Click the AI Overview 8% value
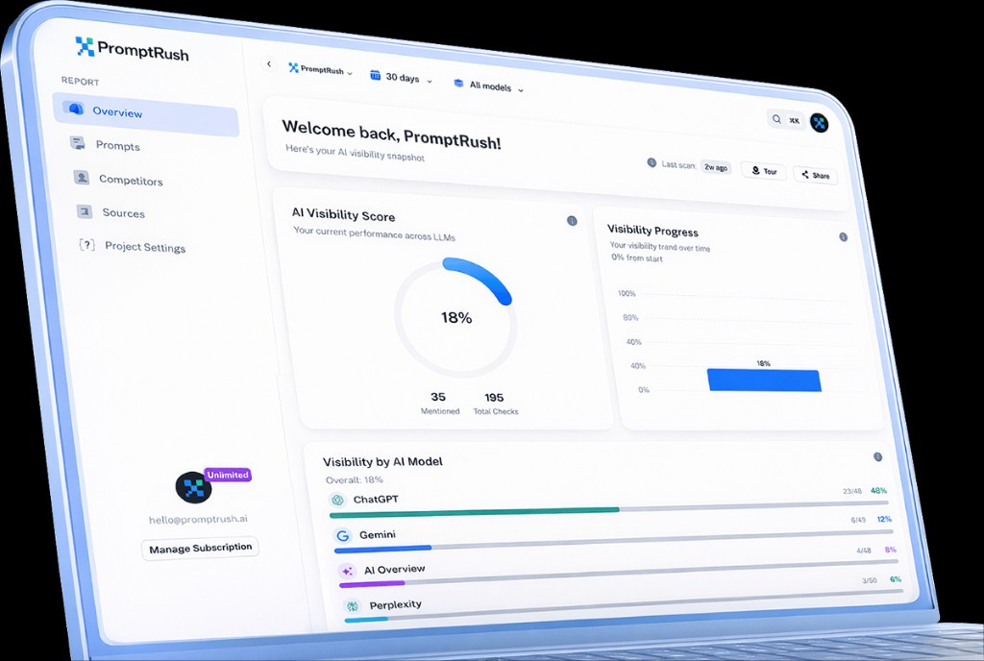The image size is (984, 661). pyautogui.click(x=890, y=550)
